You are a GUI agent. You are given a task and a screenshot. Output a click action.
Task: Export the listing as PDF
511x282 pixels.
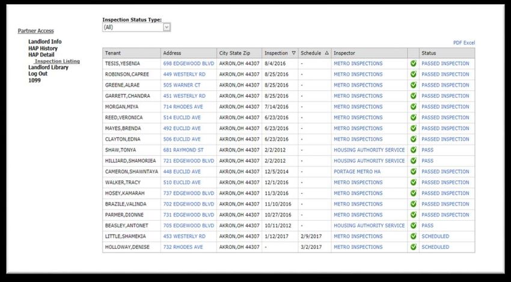(x=458, y=43)
